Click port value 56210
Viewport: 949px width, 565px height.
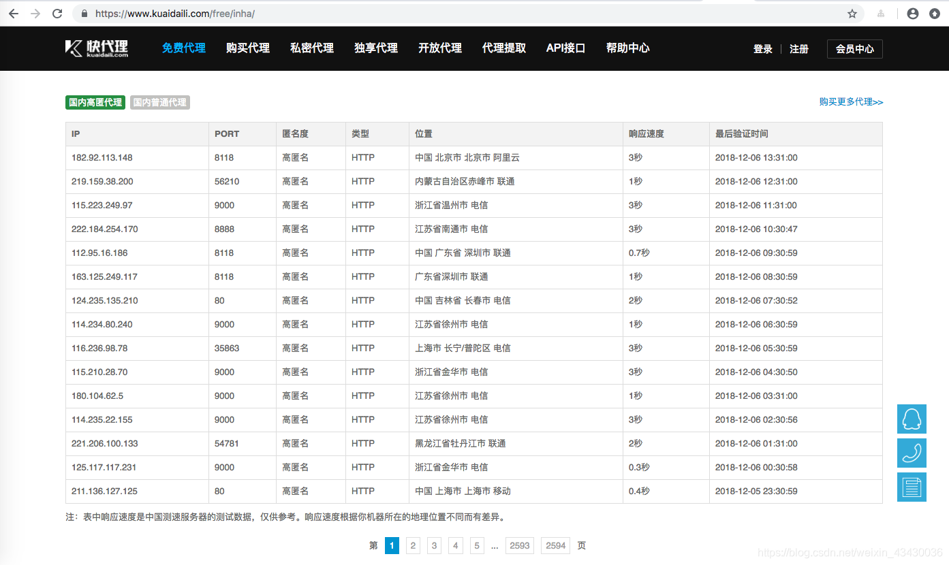coord(227,182)
